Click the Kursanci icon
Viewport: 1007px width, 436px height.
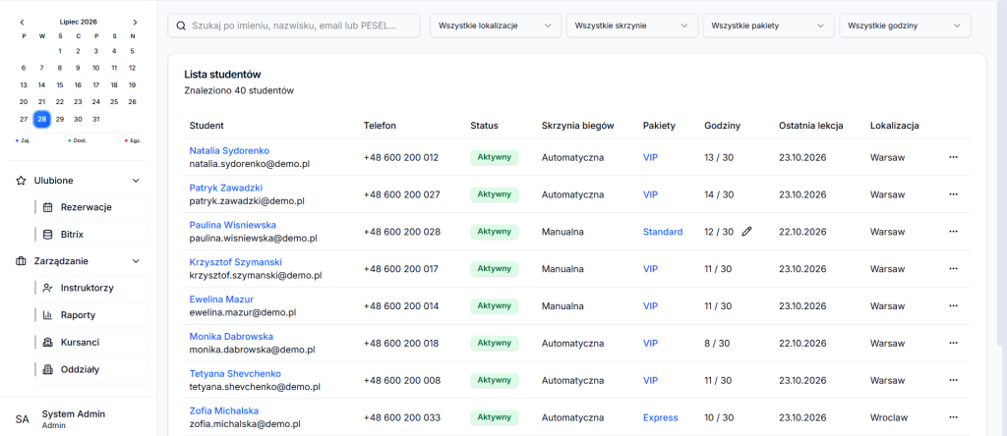(47, 342)
